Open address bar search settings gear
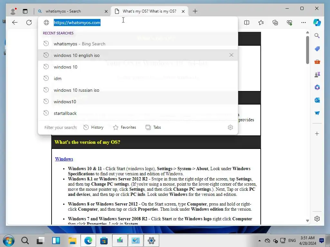This screenshot has width=330, height=247. click(x=230, y=127)
